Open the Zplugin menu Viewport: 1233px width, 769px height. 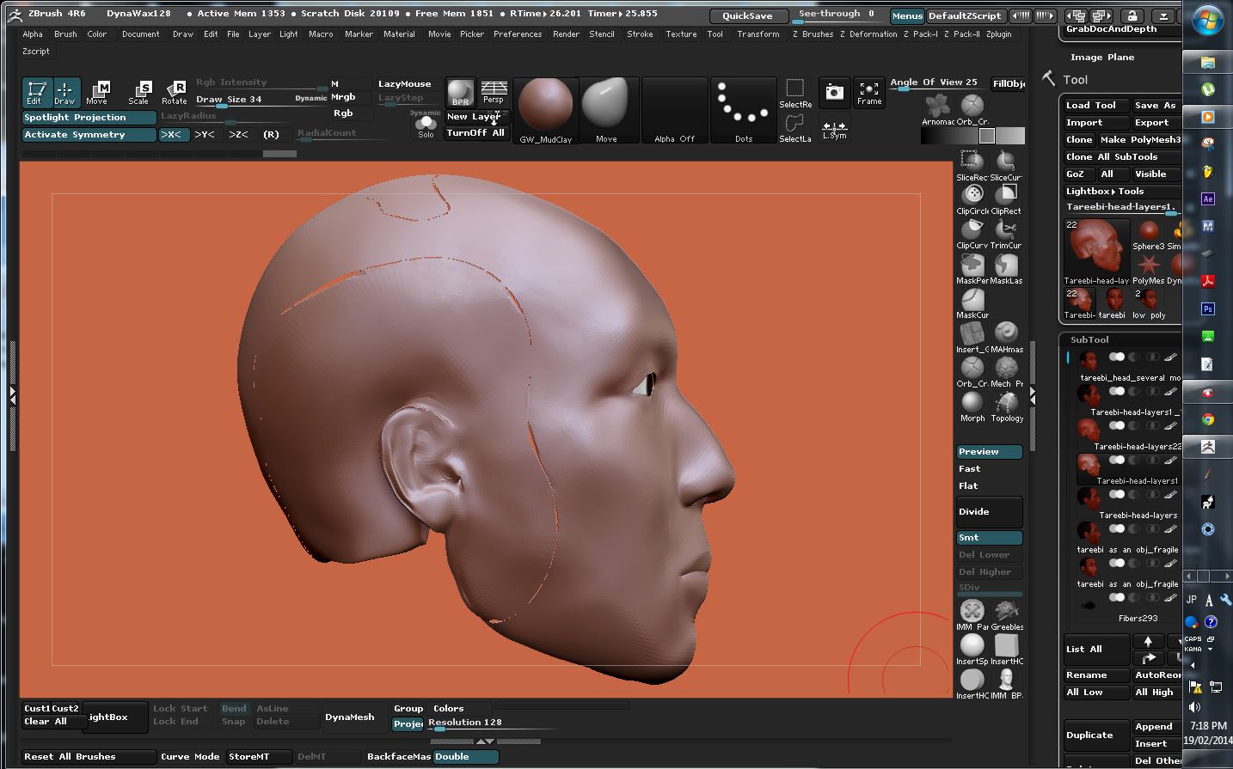pos(998,34)
